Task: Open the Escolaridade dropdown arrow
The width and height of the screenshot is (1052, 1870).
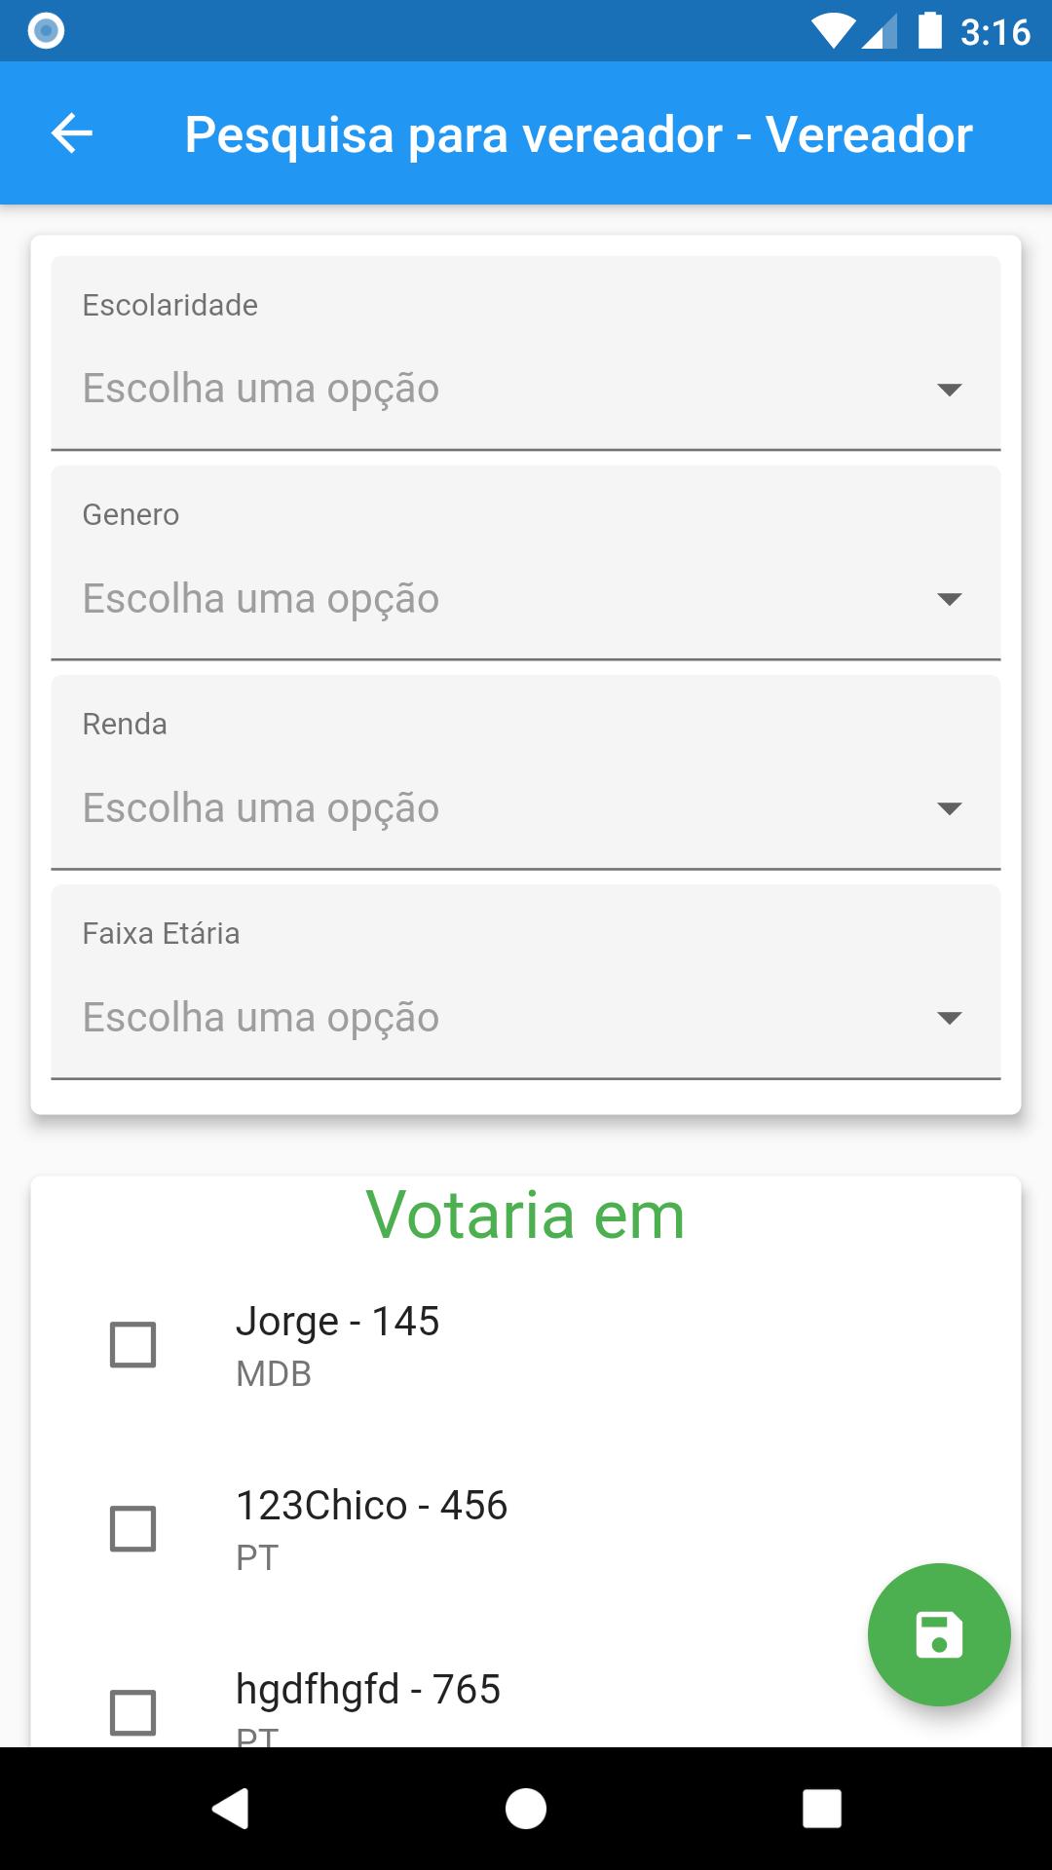Action: coord(949,390)
